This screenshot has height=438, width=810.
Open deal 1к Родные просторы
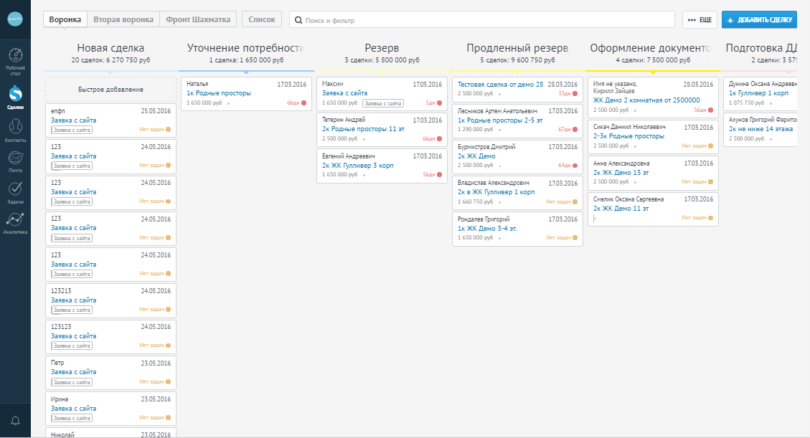tap(219, 93)
